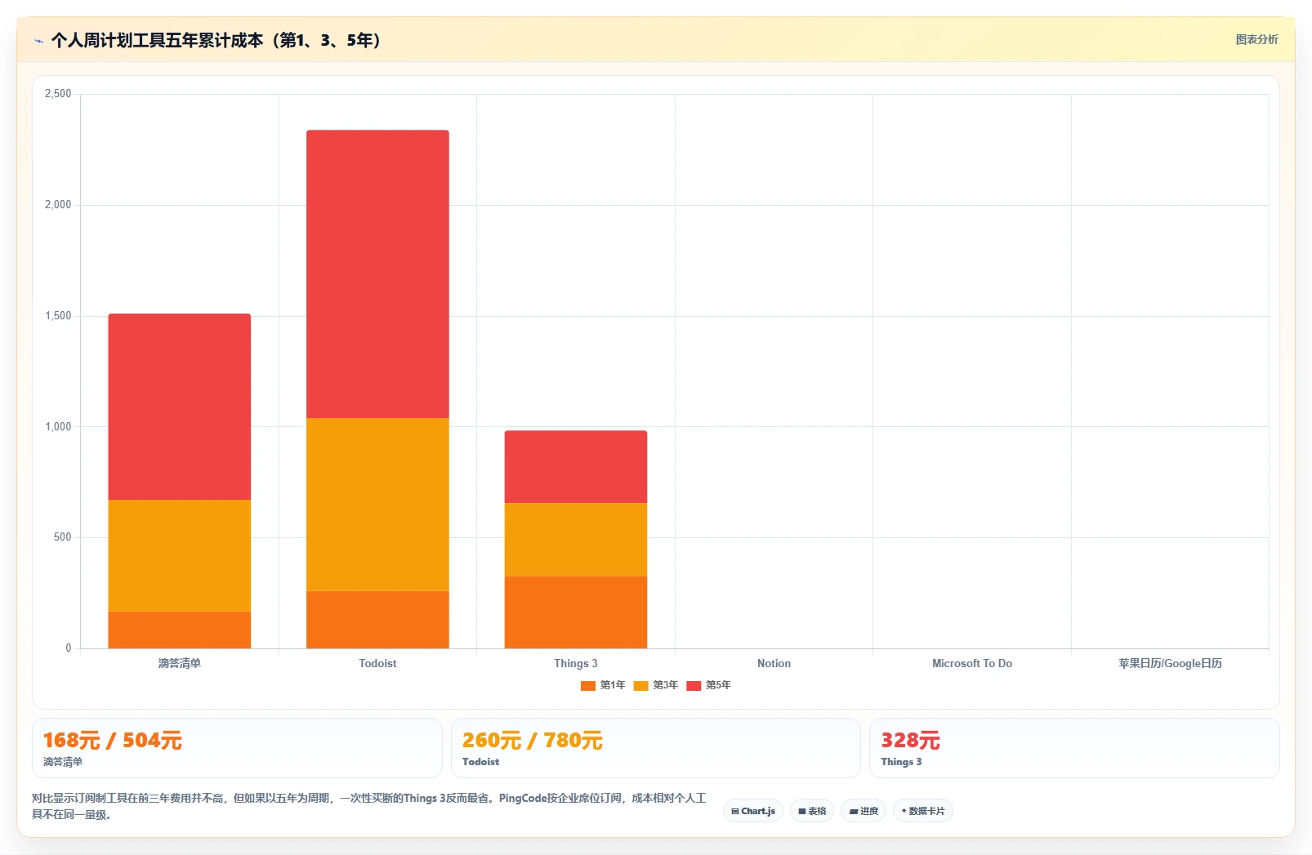The height and width of the screenshot is (855, 1312).
Task: Click the Things 3 orange 第1年 bar segment
Action: pyautogui.click(x=576, y=612)
